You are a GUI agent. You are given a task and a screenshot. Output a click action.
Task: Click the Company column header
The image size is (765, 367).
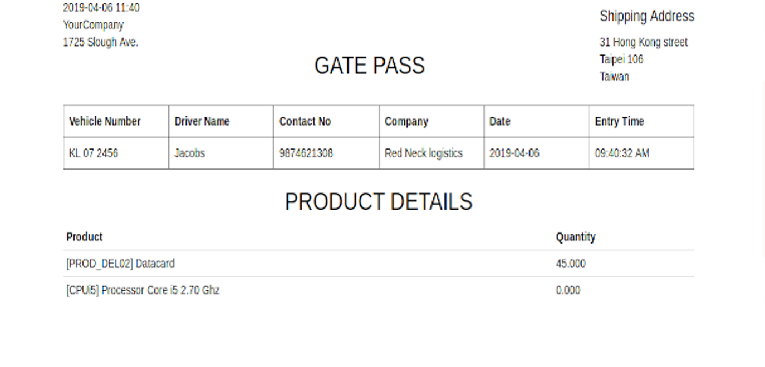[x=431, y=121]
